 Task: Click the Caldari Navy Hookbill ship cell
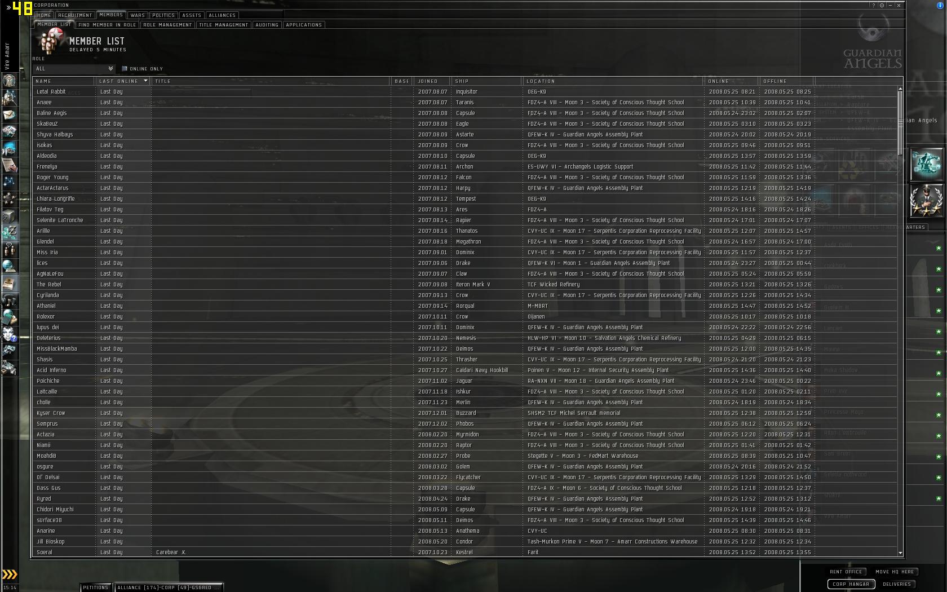point(482,370)
